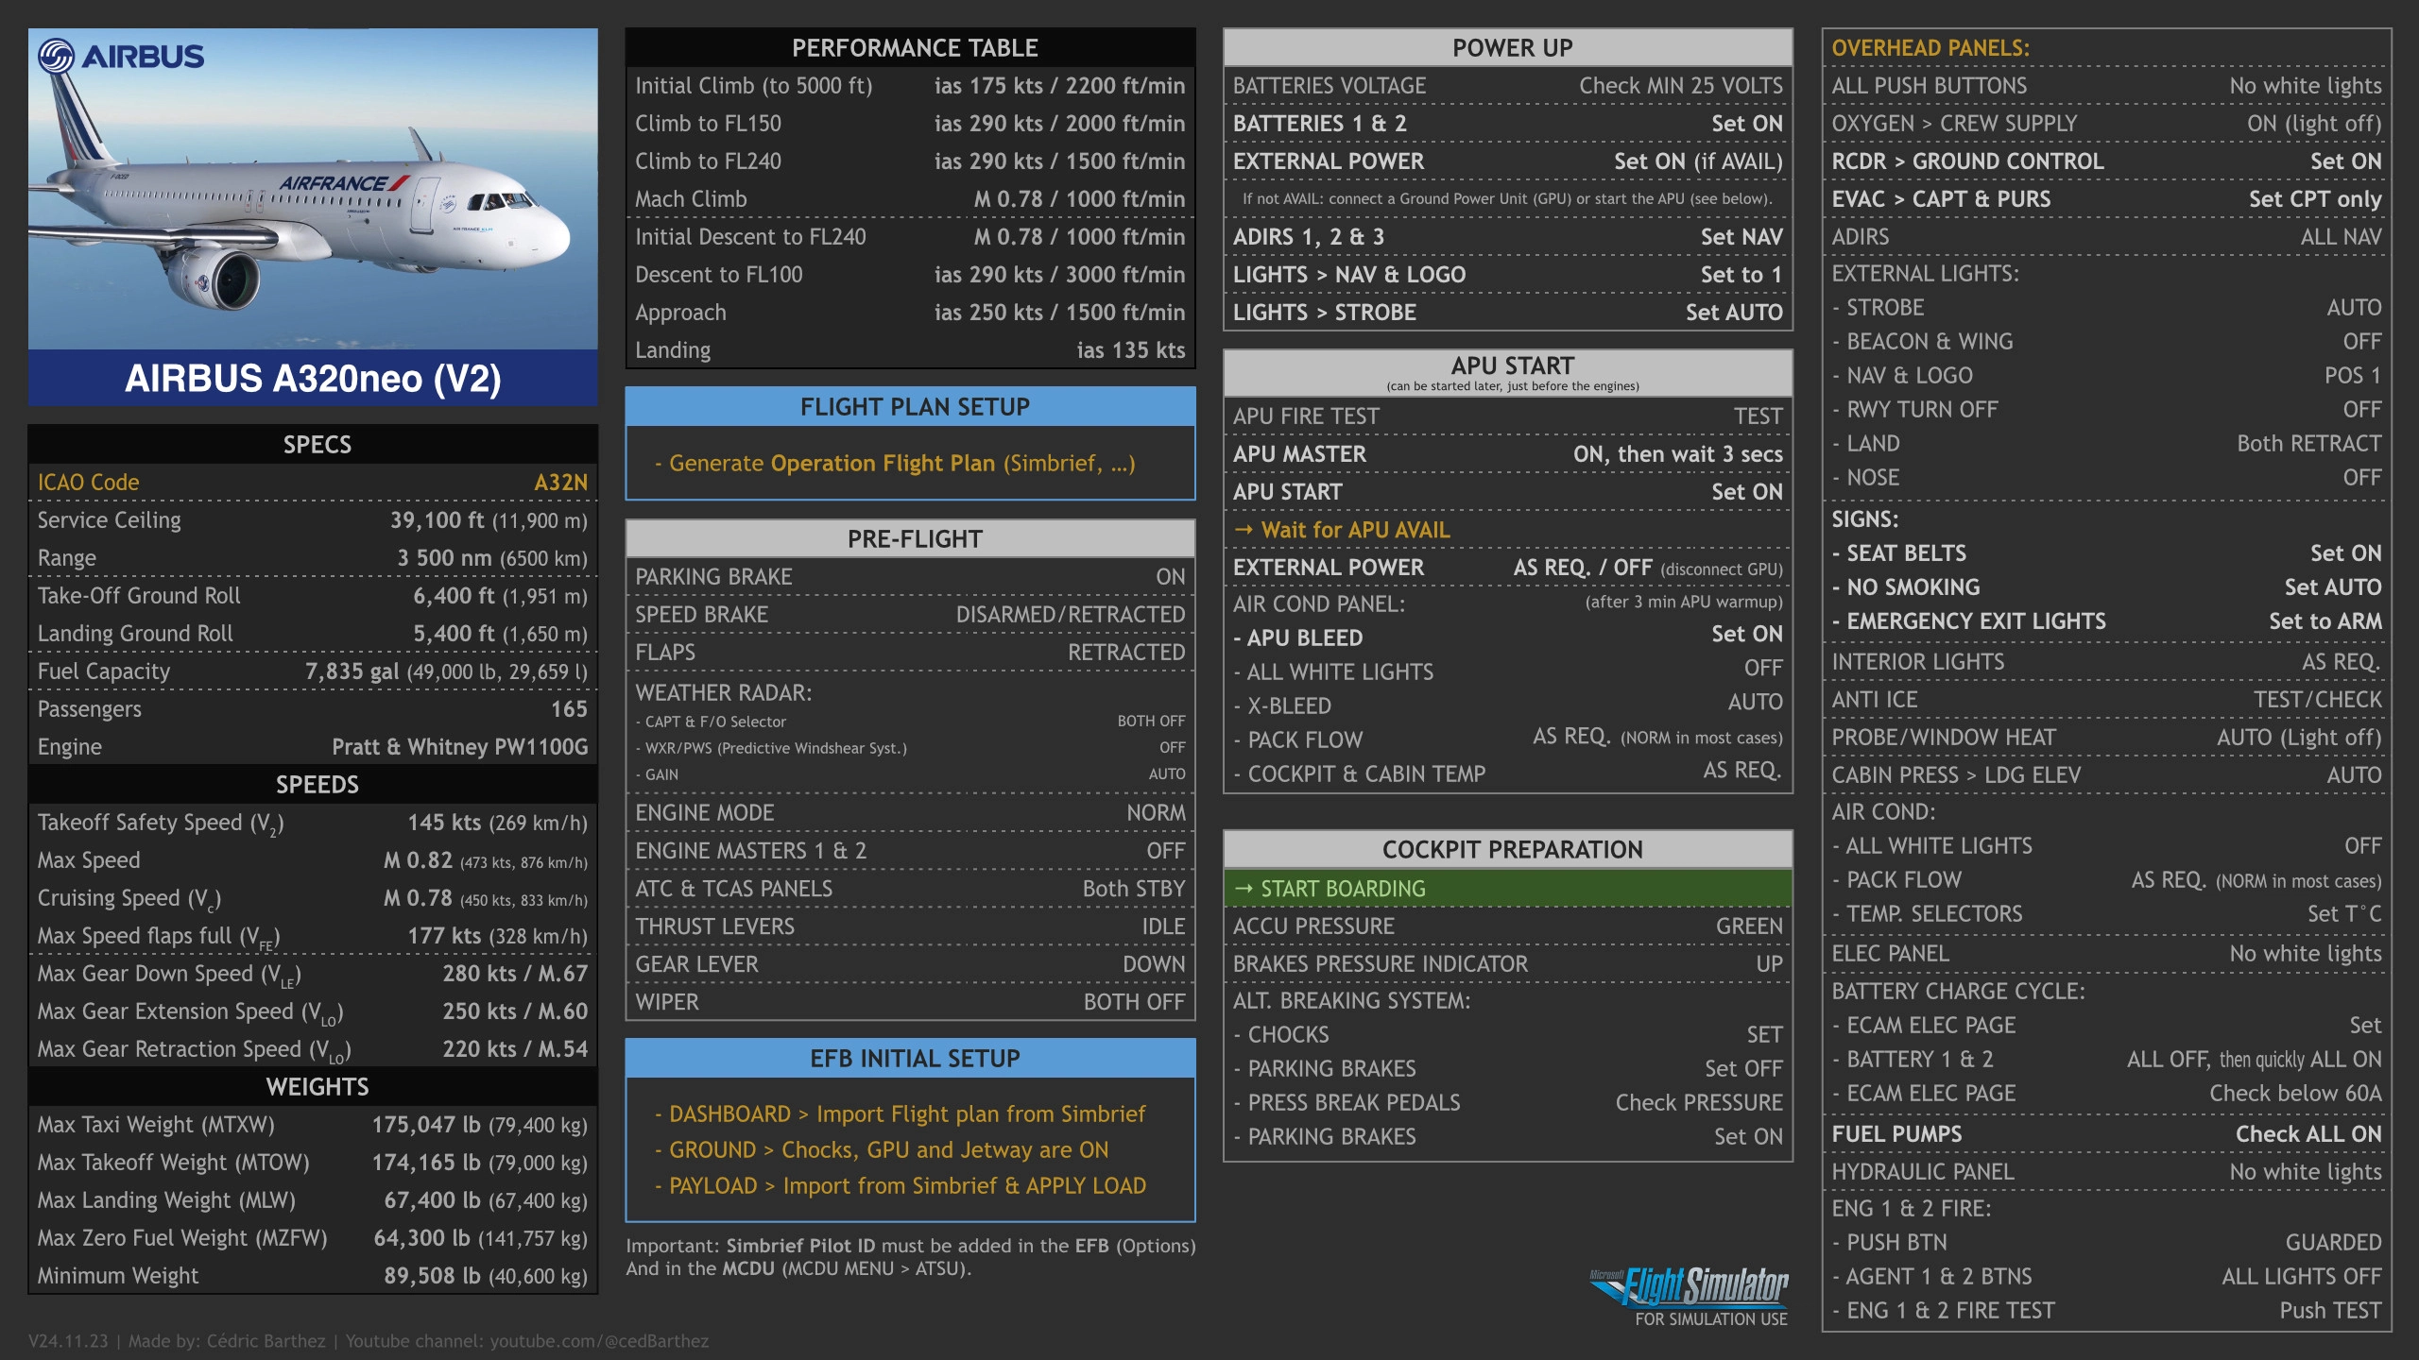This screenshot has width=2419, height=1360.
Task: Click the SEAT BELTS Set ON row
Action: [2106, 552]
